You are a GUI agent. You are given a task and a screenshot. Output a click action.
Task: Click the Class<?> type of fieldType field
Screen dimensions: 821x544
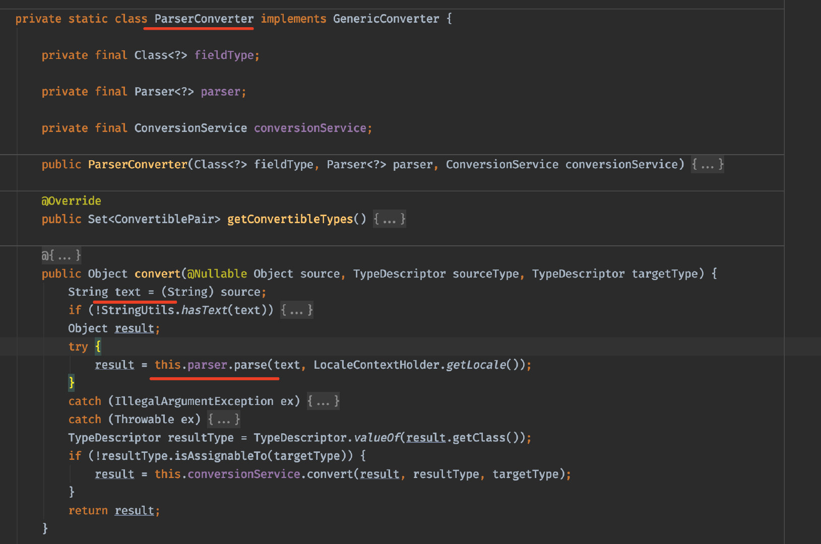[161, 55]
